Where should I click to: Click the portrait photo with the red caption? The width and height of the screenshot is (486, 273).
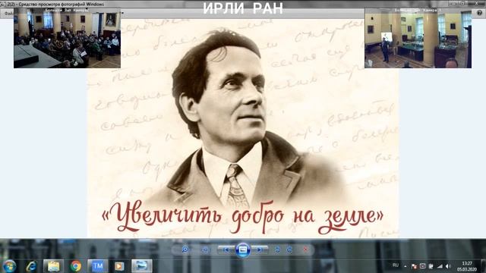tap(243, 128)
